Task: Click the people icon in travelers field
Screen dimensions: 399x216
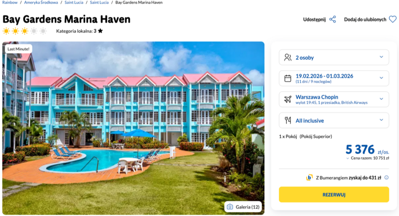Action: (288, 57)
